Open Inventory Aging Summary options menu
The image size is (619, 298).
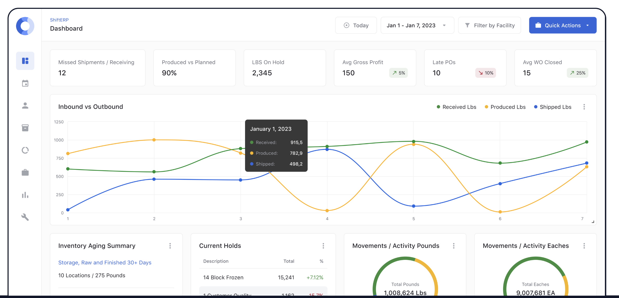[170, 246]
